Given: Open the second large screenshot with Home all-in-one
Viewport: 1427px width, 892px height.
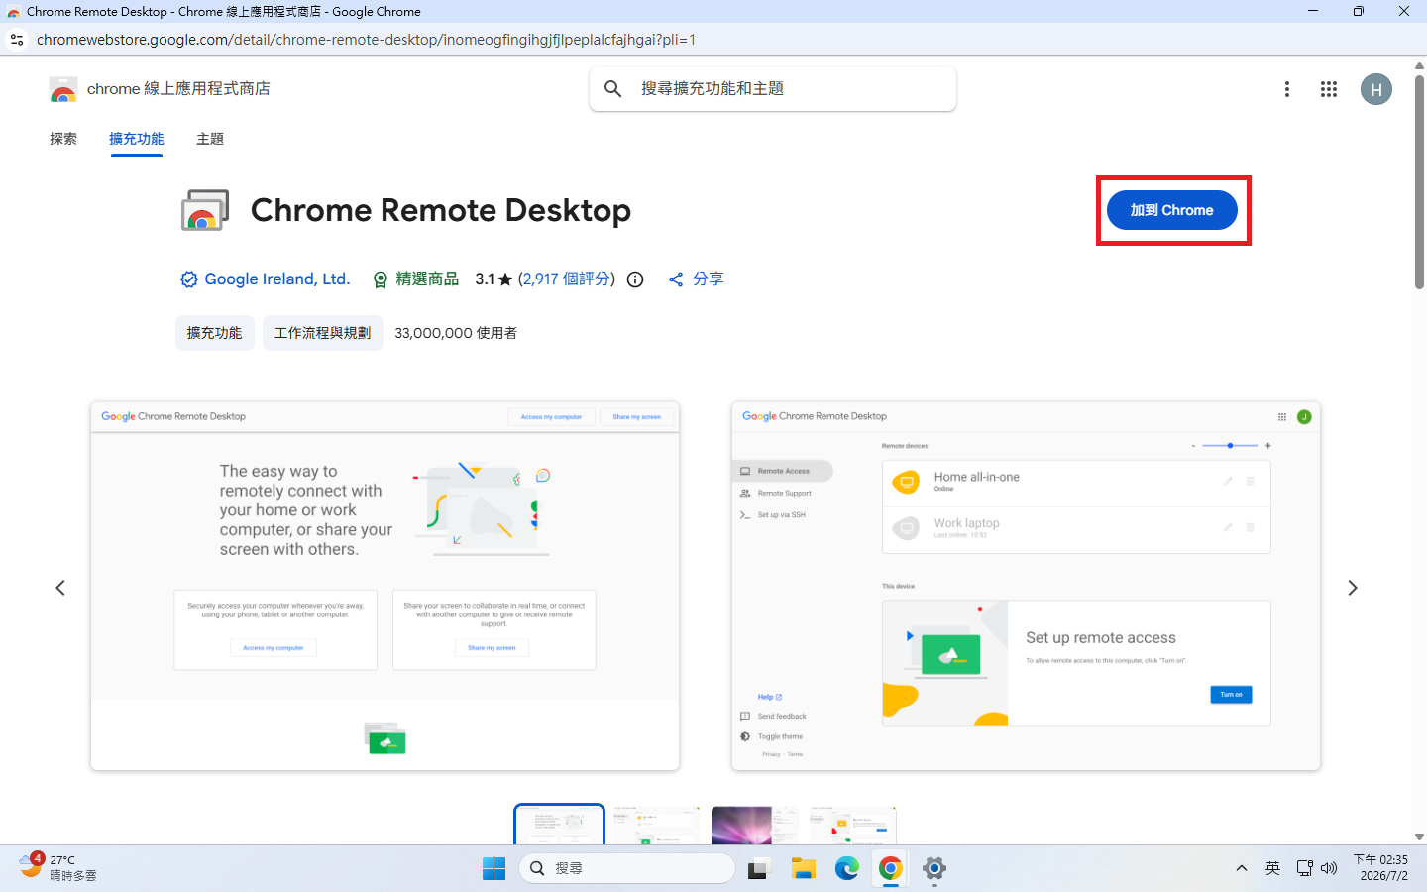Looking at the screenshot, I should [x=1026, y=586].
